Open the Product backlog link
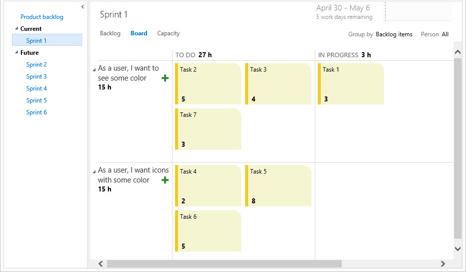Image resolution: width=466 pixels, height=272 pixels. [x=42, y=17]
